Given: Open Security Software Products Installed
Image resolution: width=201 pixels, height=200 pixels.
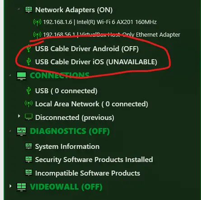Looking at the screenshot, I should point(94,160).
